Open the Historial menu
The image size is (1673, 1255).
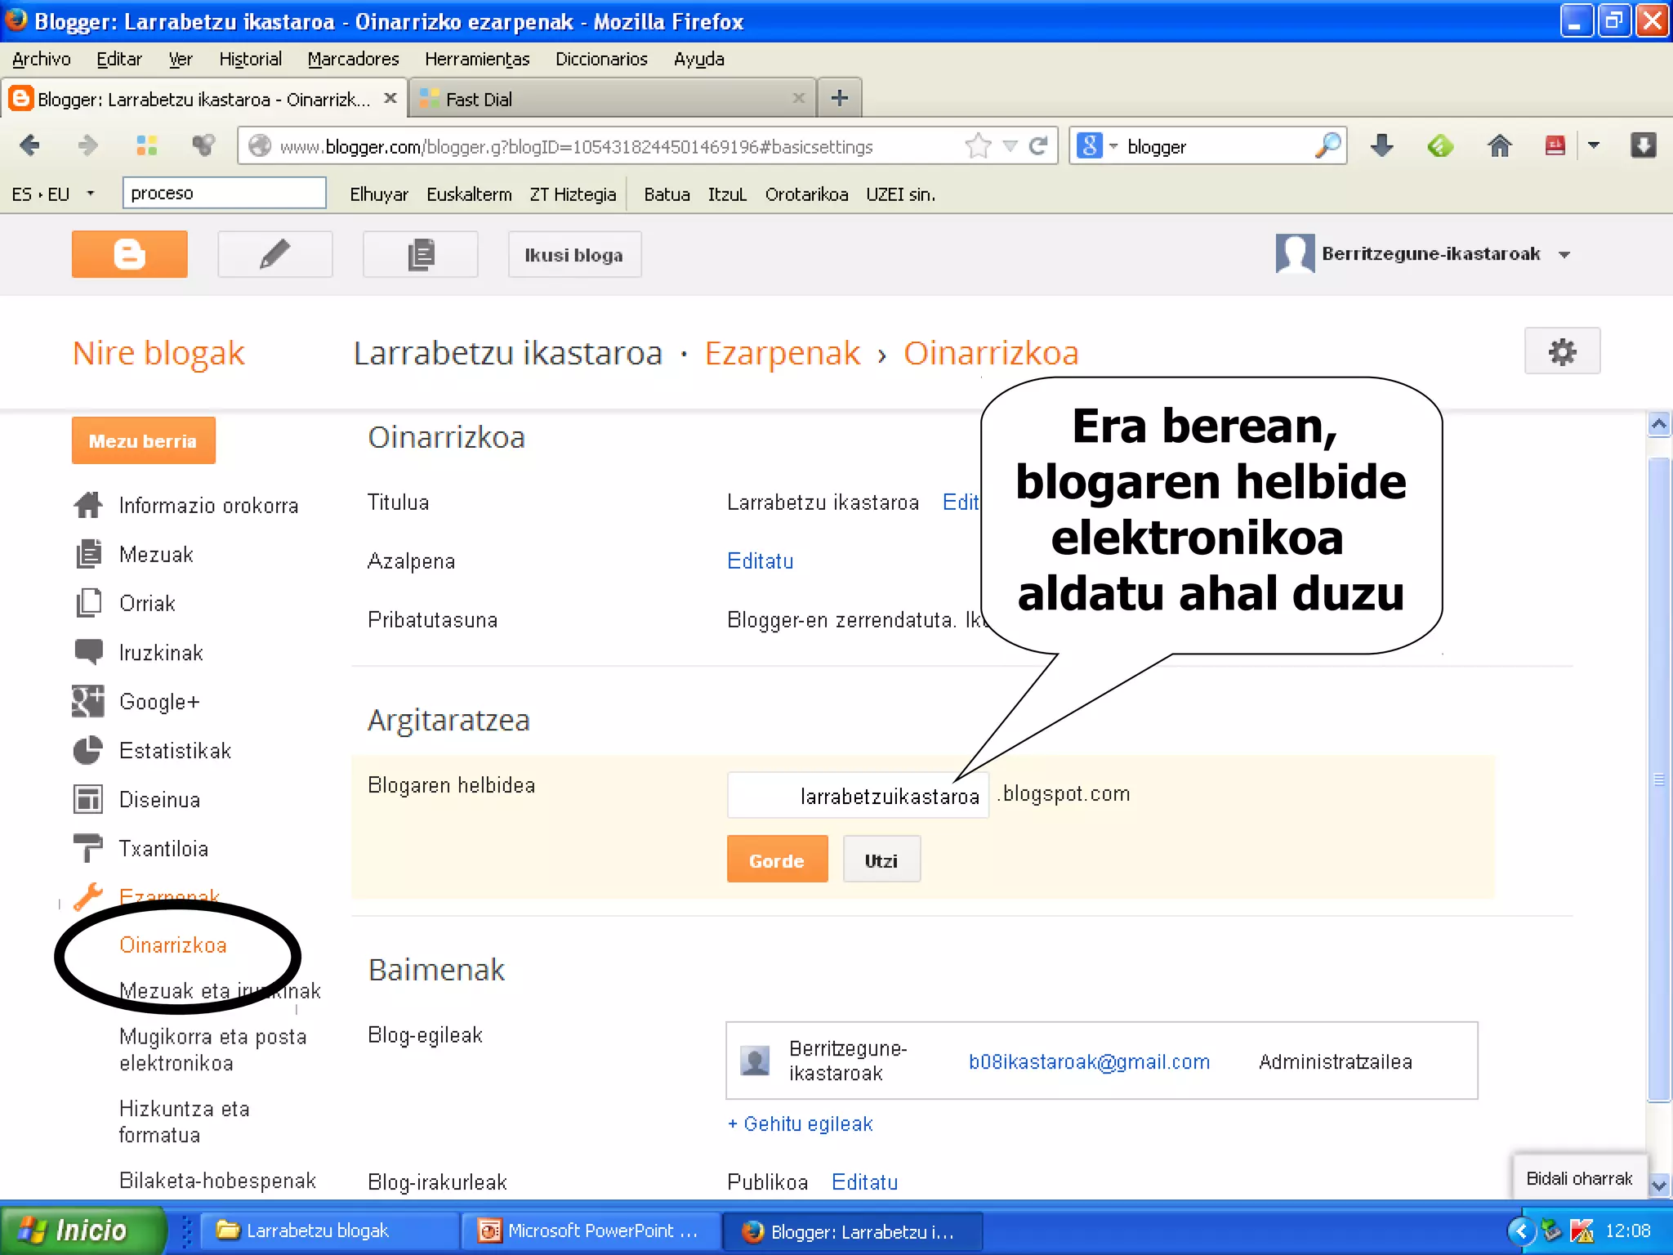tap(250, 59)
